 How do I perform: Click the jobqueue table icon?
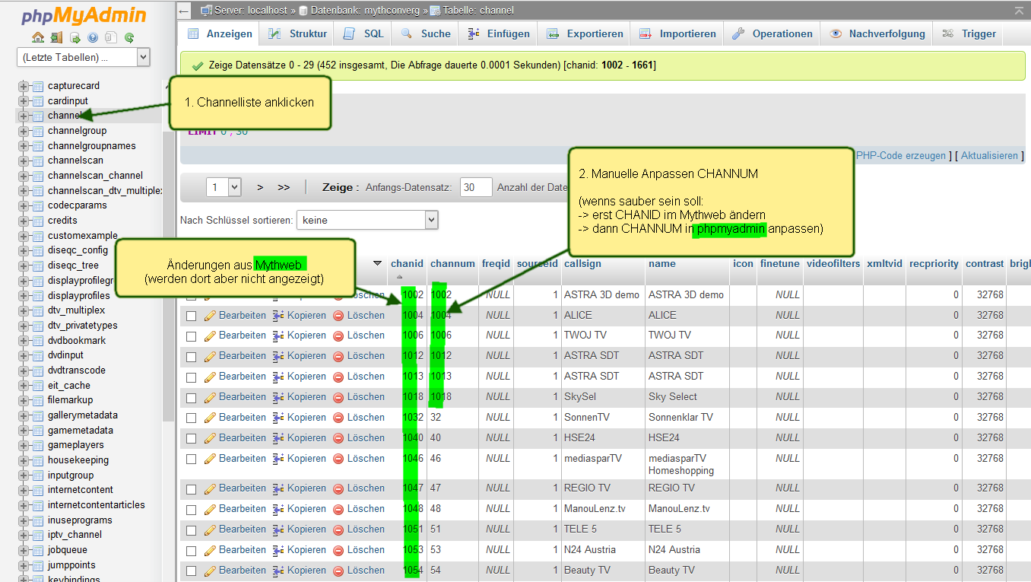click(37, 550)
